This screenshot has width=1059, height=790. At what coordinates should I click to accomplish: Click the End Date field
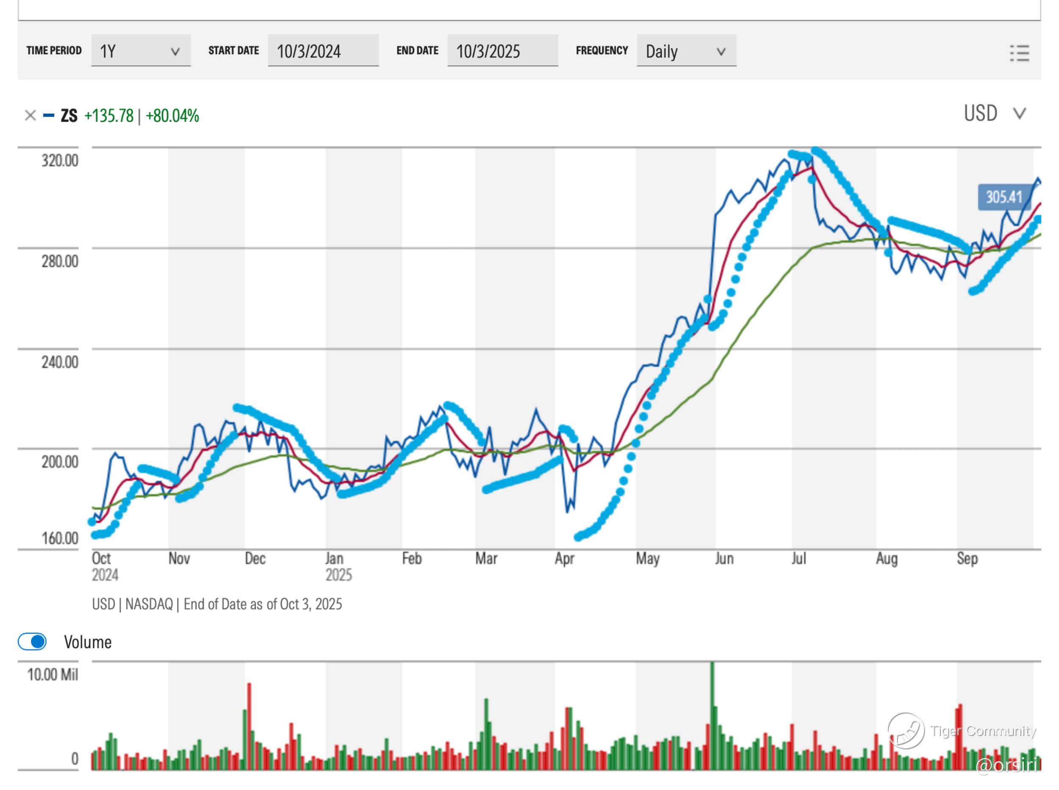pyautogui.click(x=502, y=51)
